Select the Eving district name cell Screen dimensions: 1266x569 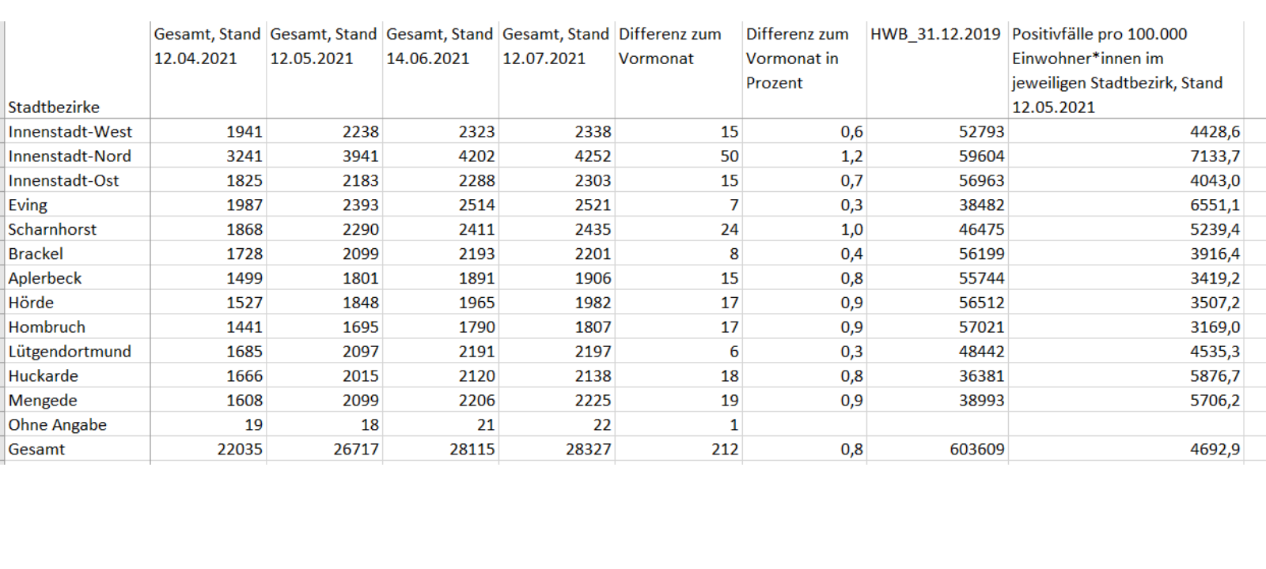(28, 205)
